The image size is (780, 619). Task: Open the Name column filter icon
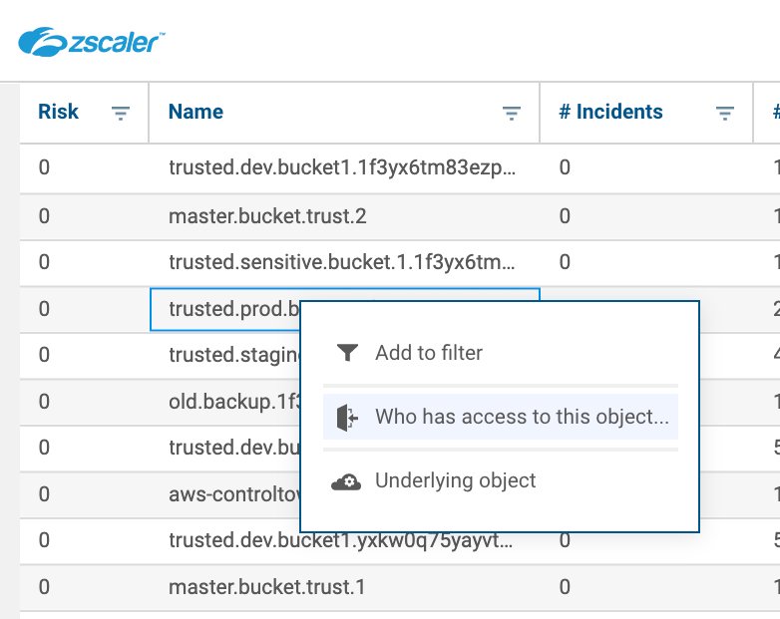click(x=512, y=114)
